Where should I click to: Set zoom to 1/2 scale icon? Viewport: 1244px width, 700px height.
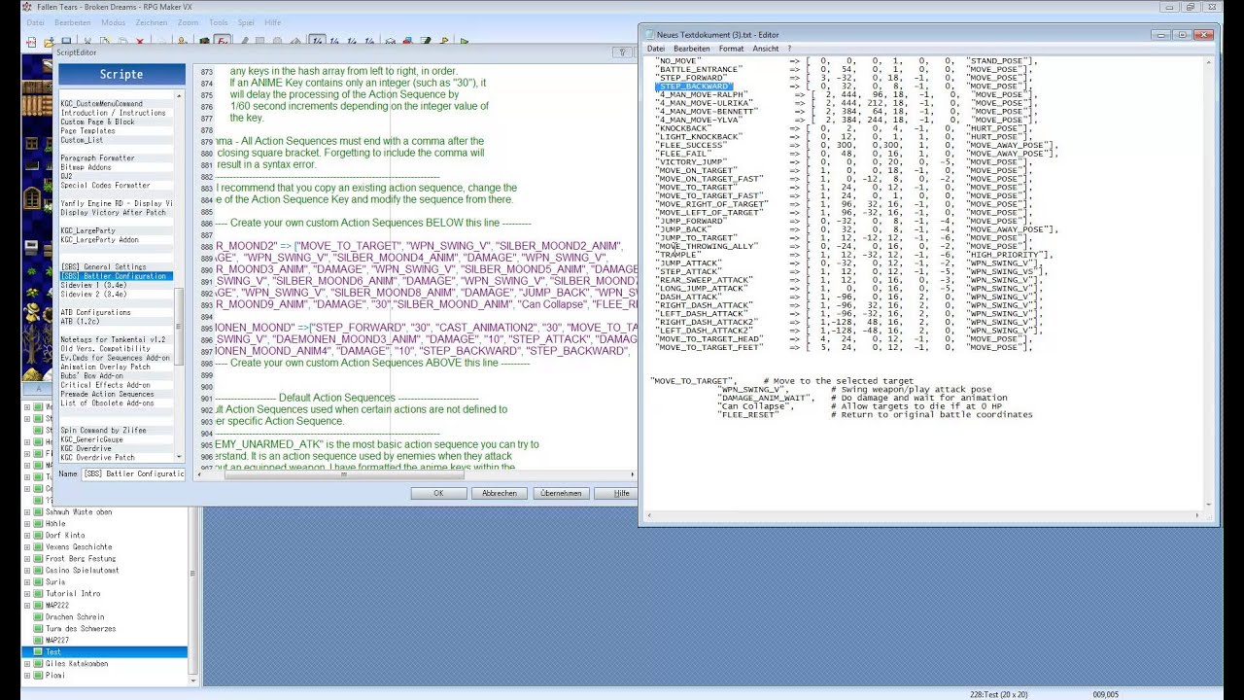pyautogui.click(x=334, y=42)
